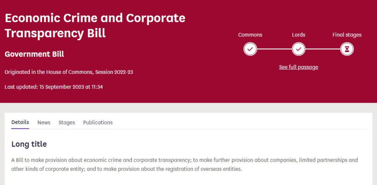Open the News tab
The image size is (377, 185).
(x=44, y=122)
